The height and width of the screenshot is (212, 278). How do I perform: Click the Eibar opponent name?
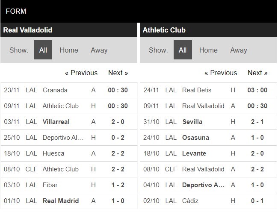pos(50,185)
